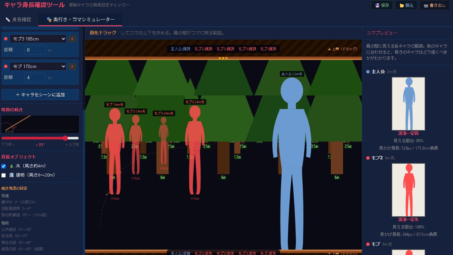453x255 pixels.
Task: Select the 奥行き・コマシミュレーター tab
Action: click(x=80, y=20)
